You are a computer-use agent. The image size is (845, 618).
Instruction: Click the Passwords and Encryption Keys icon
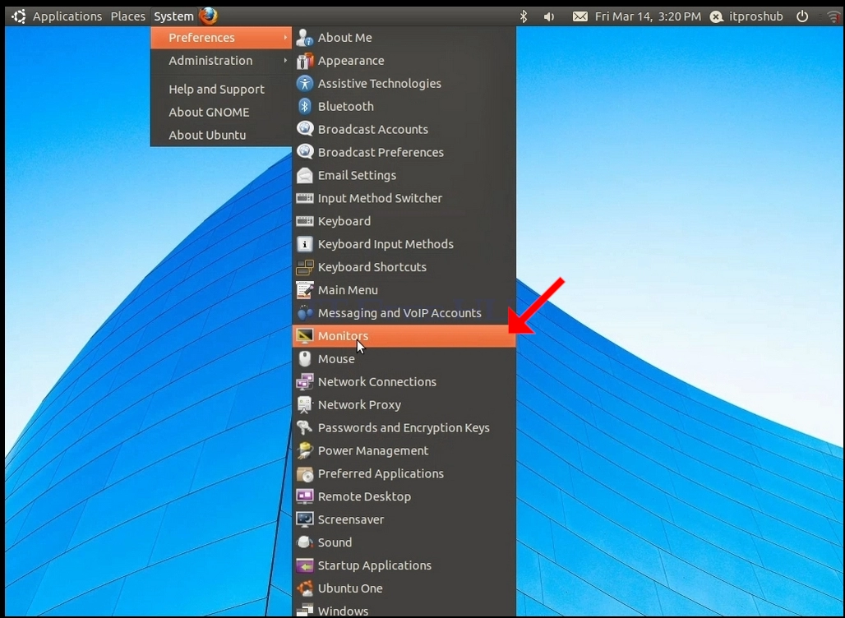point(304,428)
